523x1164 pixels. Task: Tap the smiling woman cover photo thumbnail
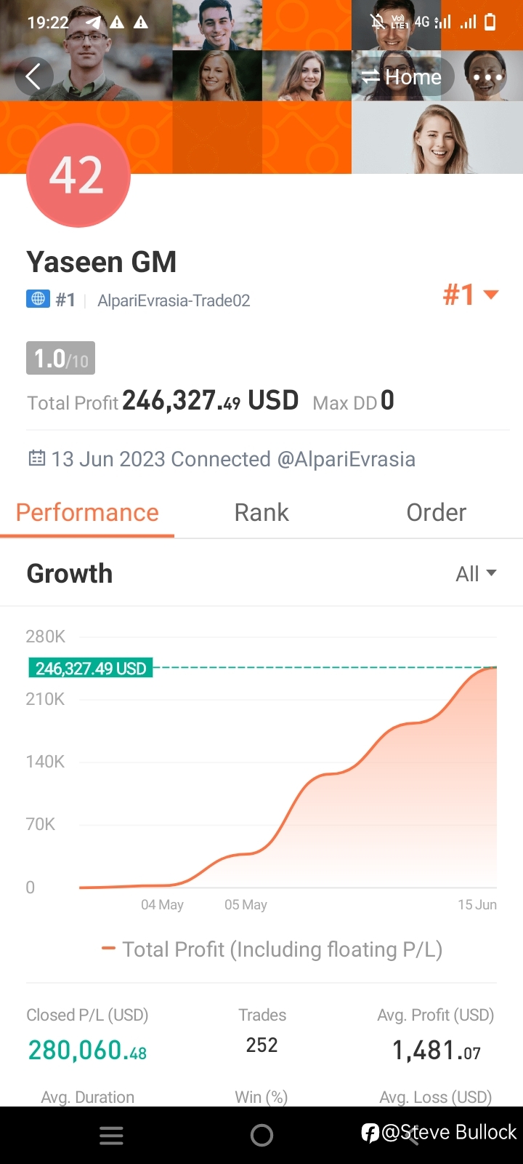(x=437, y=138)
